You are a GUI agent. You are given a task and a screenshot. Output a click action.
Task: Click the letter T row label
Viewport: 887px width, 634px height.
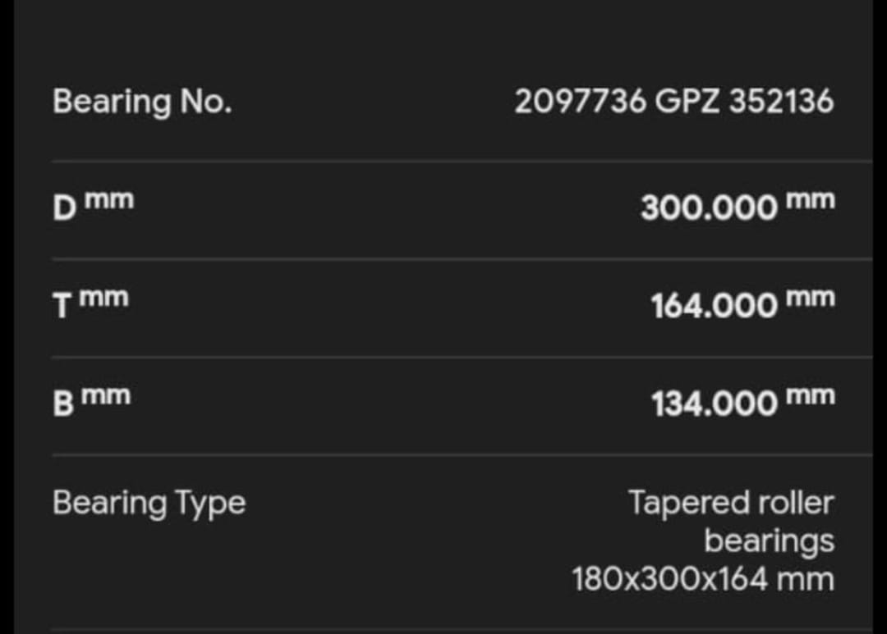pyautogui.click(x=64, y=306)
